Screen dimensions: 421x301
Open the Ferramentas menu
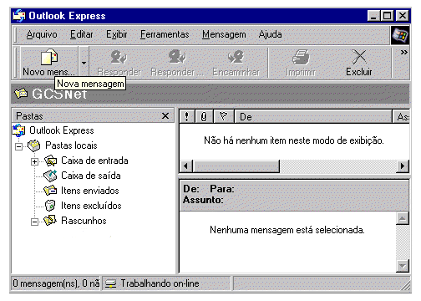(165, 34)
